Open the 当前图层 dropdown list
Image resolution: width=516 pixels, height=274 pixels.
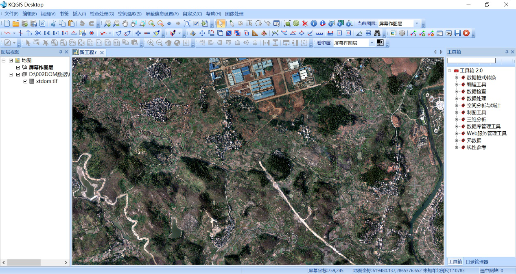coord(417,24)
